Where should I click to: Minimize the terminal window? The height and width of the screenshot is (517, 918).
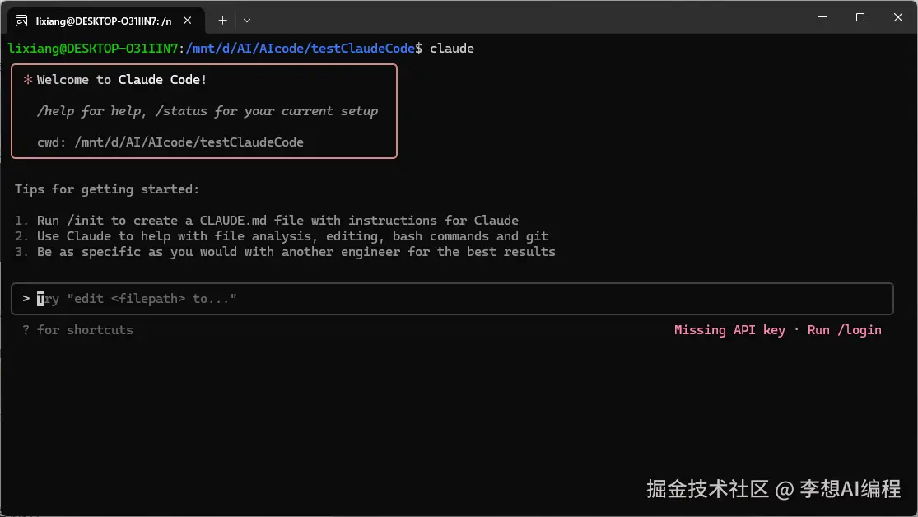pyautogui.click(x=822, y=17)
